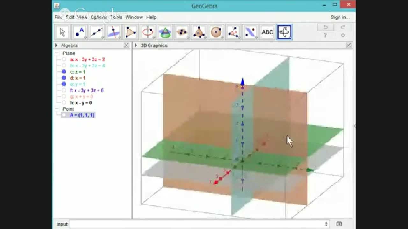This screenshot has width=408, height=229.
Task: Select the Rotate 3D Graphics View tool
Action: pyautogui.click(x=284, y=32)
